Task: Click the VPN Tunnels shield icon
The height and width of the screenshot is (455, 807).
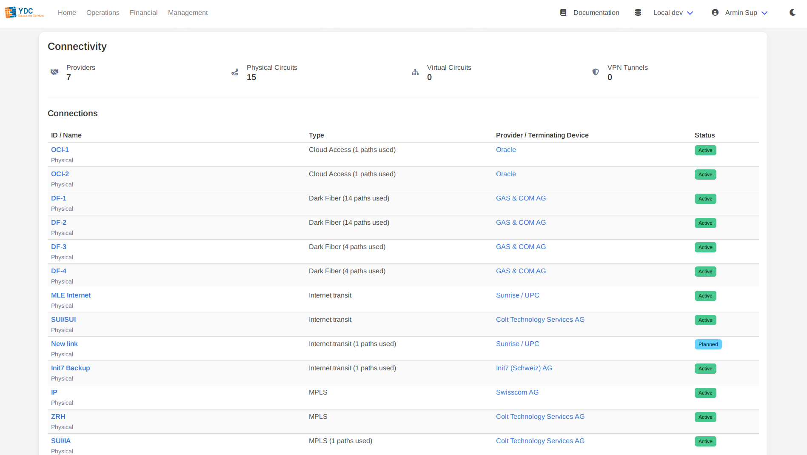Action: point(596,72)
